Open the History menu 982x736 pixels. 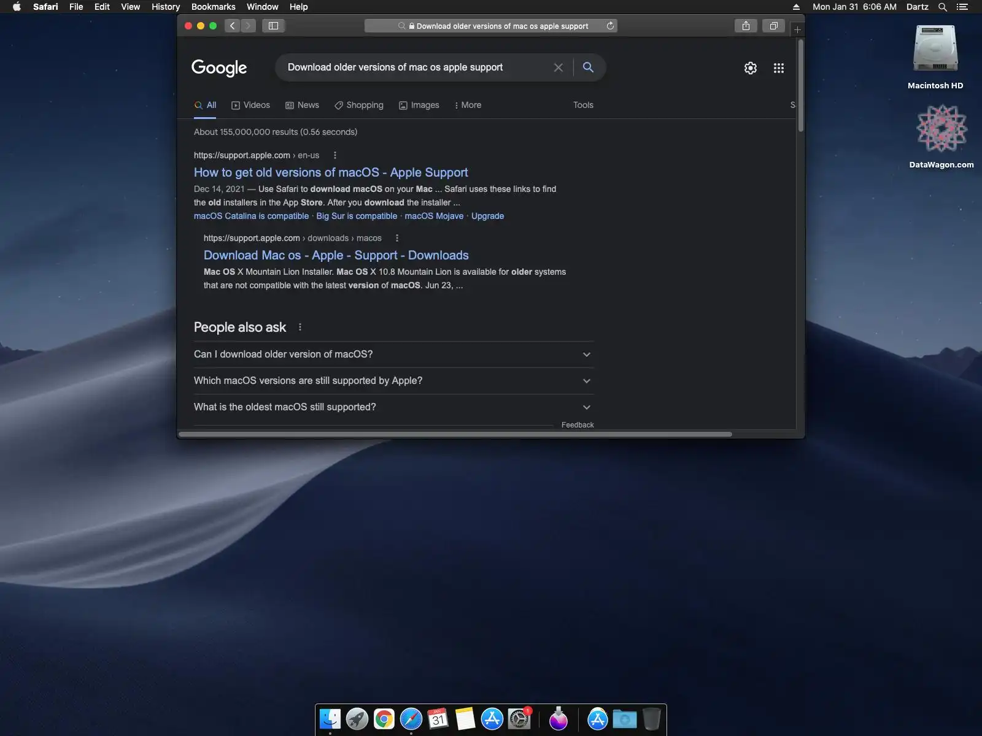tap(166, 7)
